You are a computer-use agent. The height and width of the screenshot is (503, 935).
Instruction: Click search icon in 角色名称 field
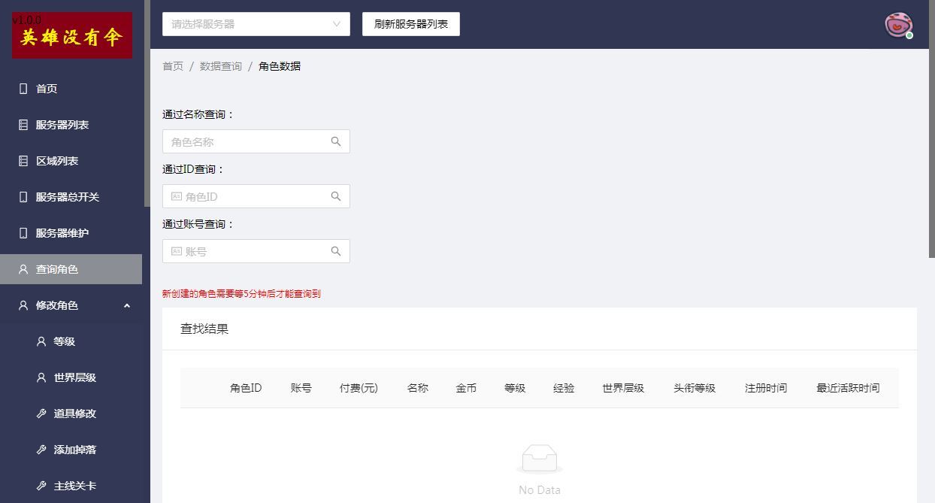pos(336,141)
